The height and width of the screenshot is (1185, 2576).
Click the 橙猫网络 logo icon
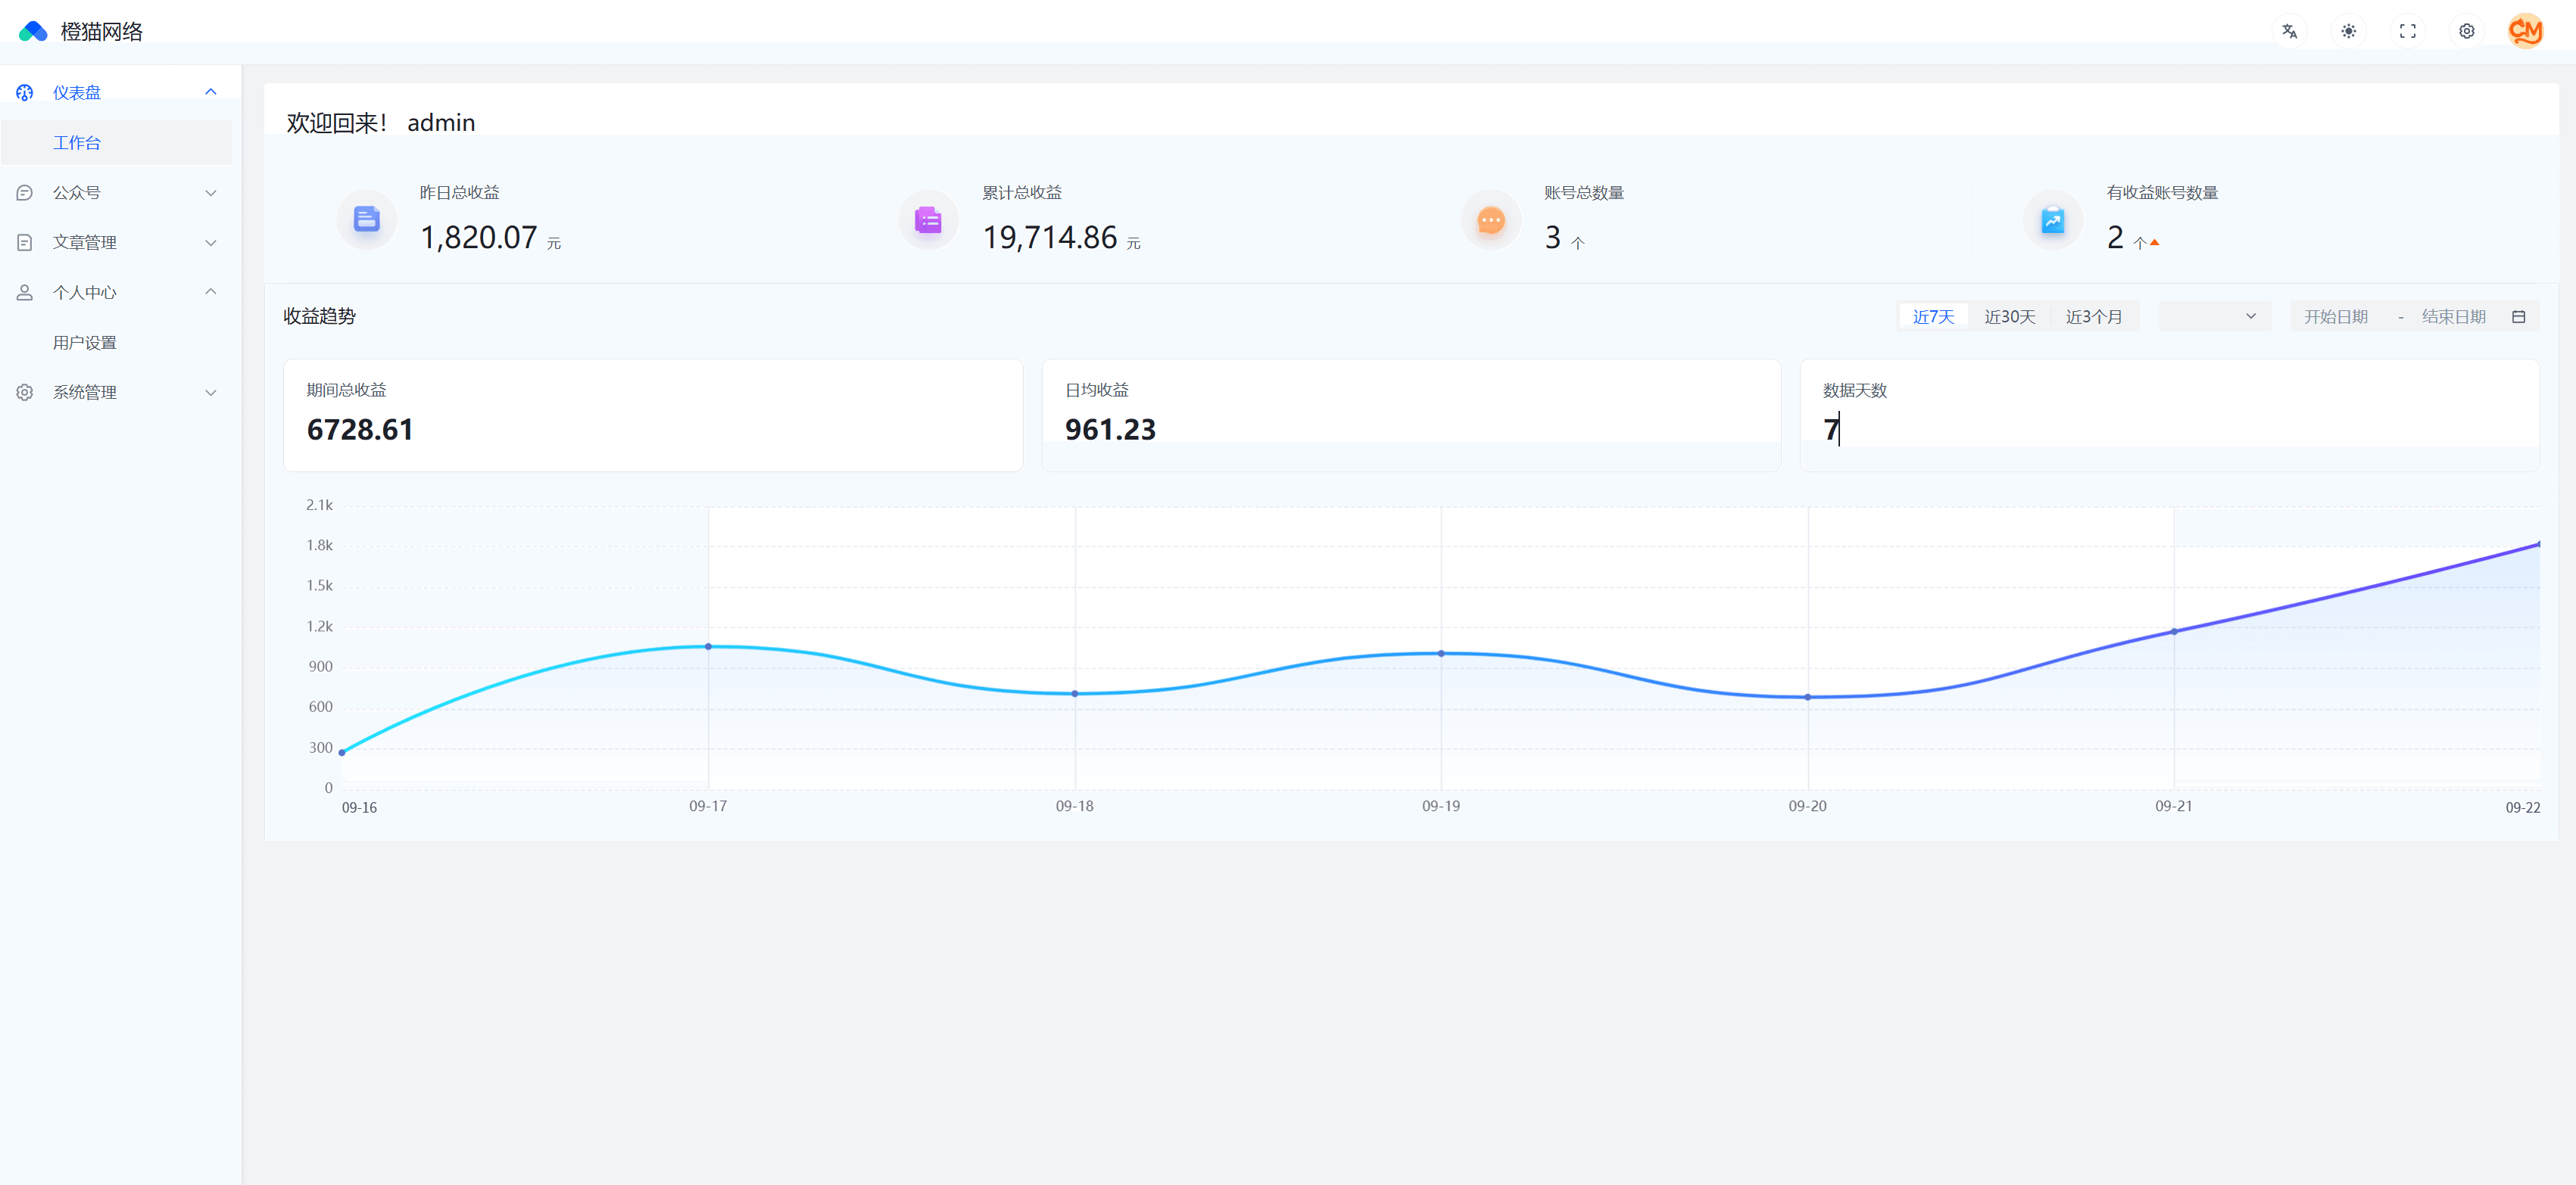click(33, 31)
